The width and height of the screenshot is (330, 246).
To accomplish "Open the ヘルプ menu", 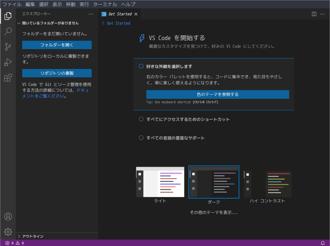I will (x=128, y=4).
